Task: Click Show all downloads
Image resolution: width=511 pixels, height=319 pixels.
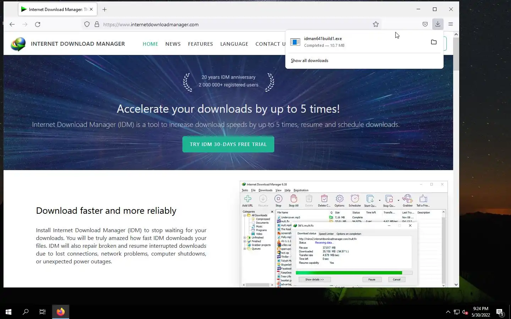Action: tap(309, 61)
